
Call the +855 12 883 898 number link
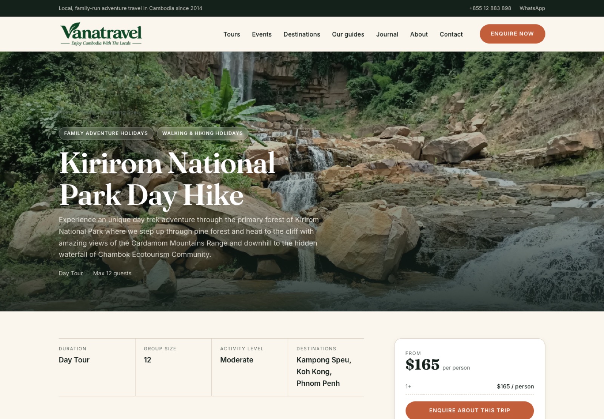click(x=490, y=8)
